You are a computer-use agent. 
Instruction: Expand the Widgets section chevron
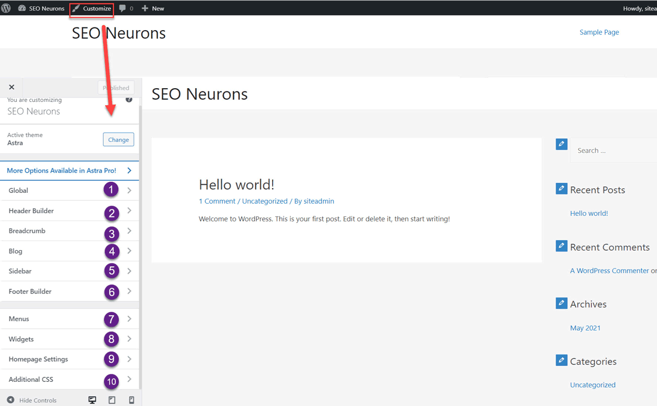pos(129,339)
